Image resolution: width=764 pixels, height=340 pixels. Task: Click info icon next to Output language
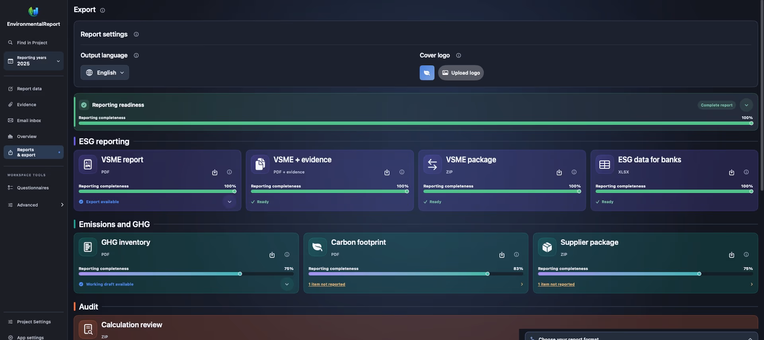tap(136, 55)
